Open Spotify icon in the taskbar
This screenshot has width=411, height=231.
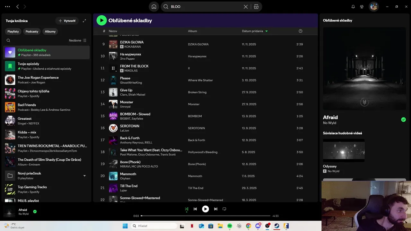click(x=230, y=226)
